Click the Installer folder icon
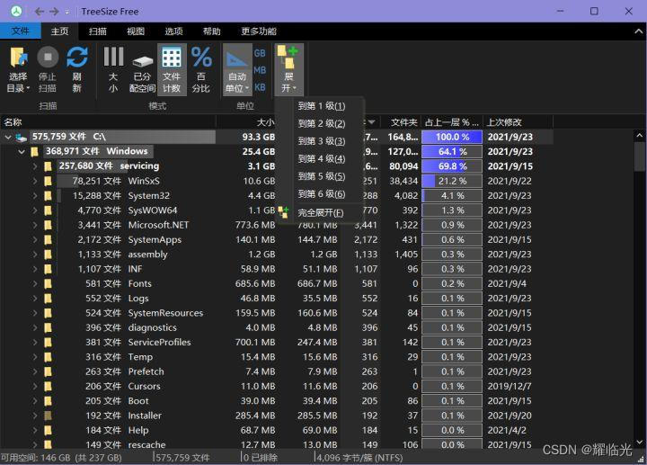This screenshot has width=647, height=465. pyautogui.click(x=48, y=416)
